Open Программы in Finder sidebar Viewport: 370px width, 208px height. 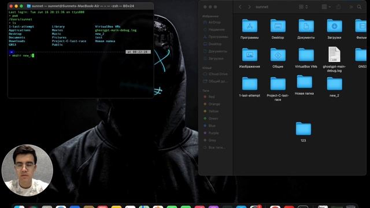click(216, 37)
